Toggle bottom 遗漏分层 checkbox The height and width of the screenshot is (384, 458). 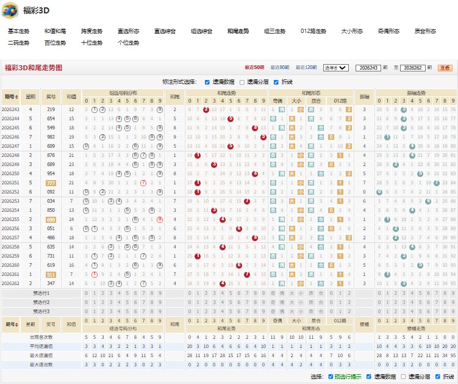tap(403, 377)
